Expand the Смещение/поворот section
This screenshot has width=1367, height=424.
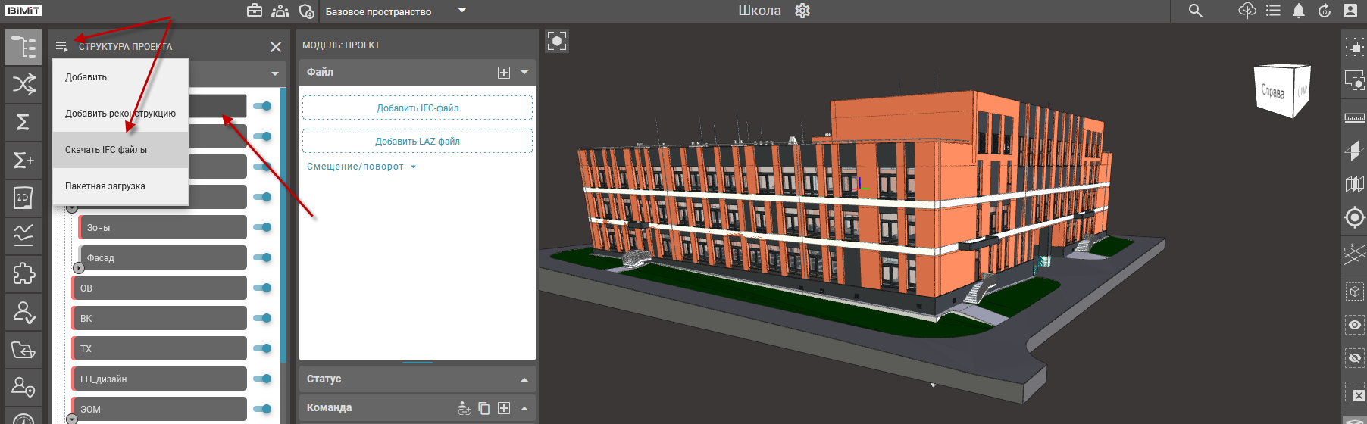tap(361, 167)
